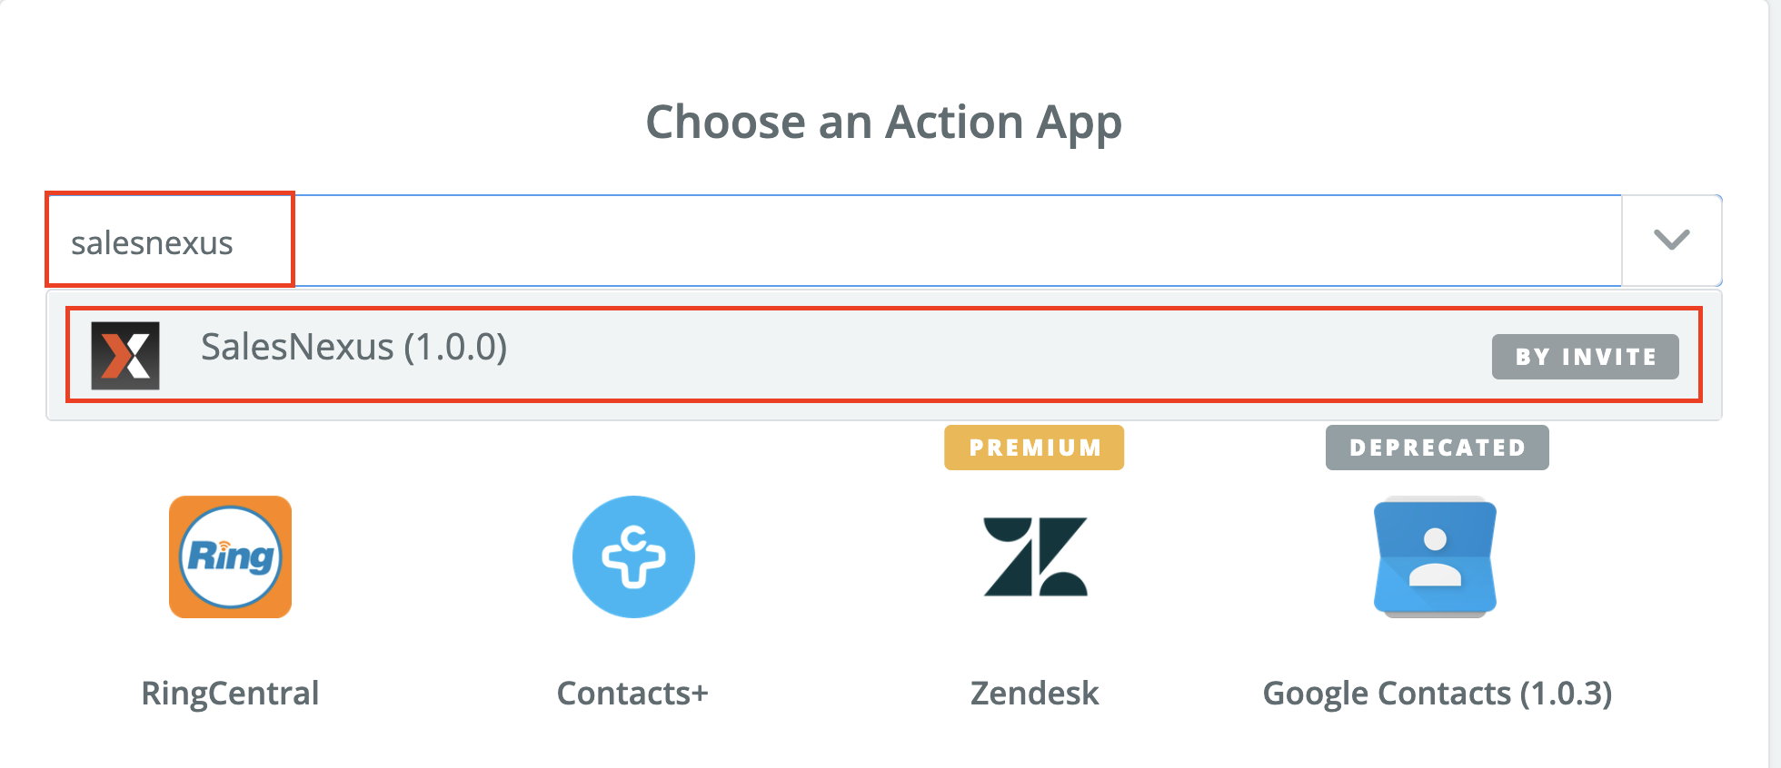Click the Choose an Action App heading
The width and height of the screenshot is (1781, 768).
pyautogui.click(x=883, y=123)
